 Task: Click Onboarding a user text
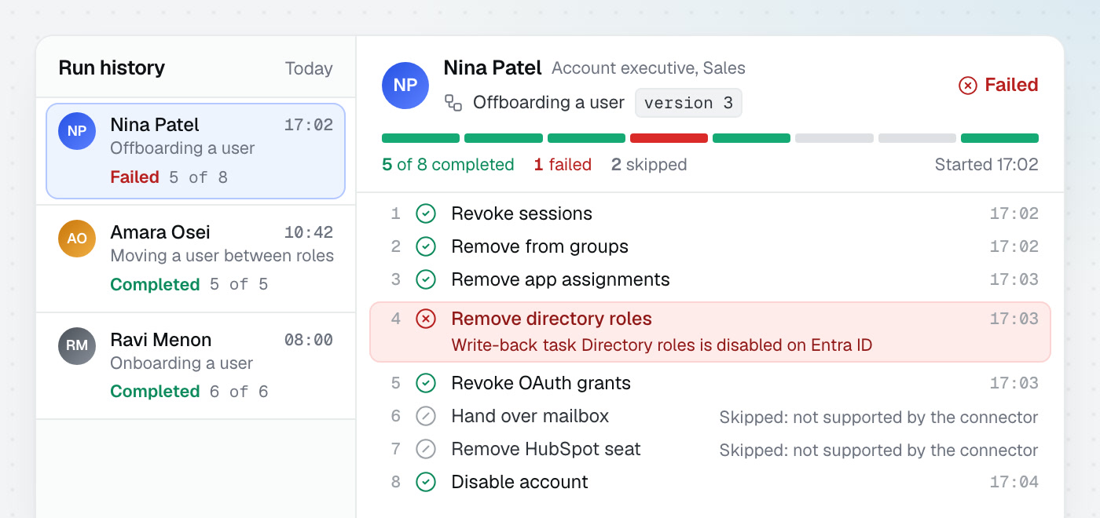181,363
